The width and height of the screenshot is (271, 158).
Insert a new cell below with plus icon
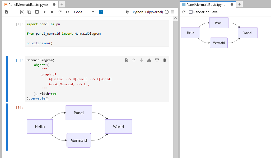pos(14,12)
